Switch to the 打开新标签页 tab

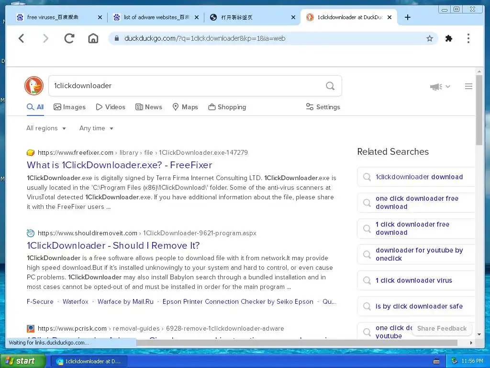(x=236, y=17)
